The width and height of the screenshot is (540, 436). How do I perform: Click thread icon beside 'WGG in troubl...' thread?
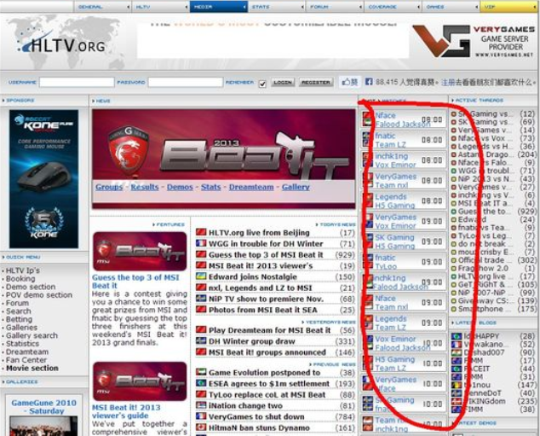pyautogui.click(x=454, y=171)
